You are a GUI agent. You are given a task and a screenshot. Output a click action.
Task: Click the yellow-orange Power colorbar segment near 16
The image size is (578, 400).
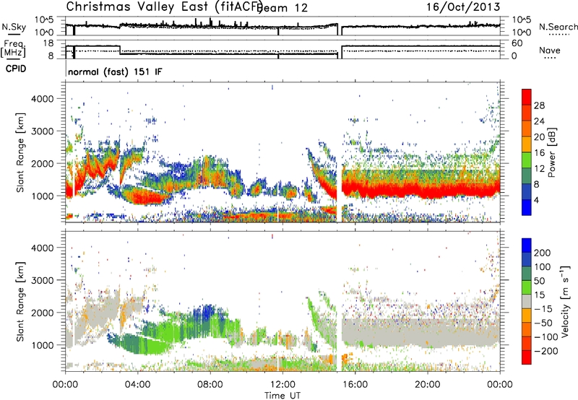[527, 144]
